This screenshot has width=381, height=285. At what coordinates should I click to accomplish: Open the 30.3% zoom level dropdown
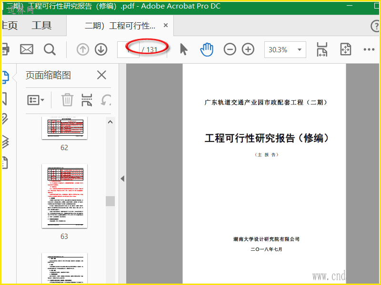[285, 50]
